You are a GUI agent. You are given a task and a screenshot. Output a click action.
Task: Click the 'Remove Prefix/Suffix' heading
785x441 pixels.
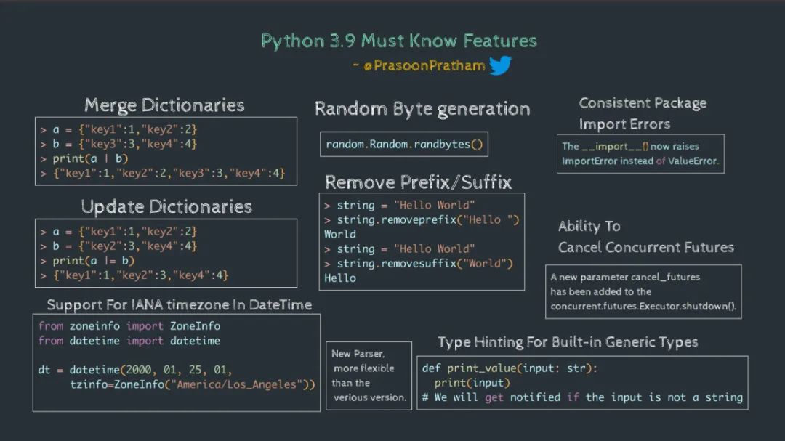coord(418,182)
